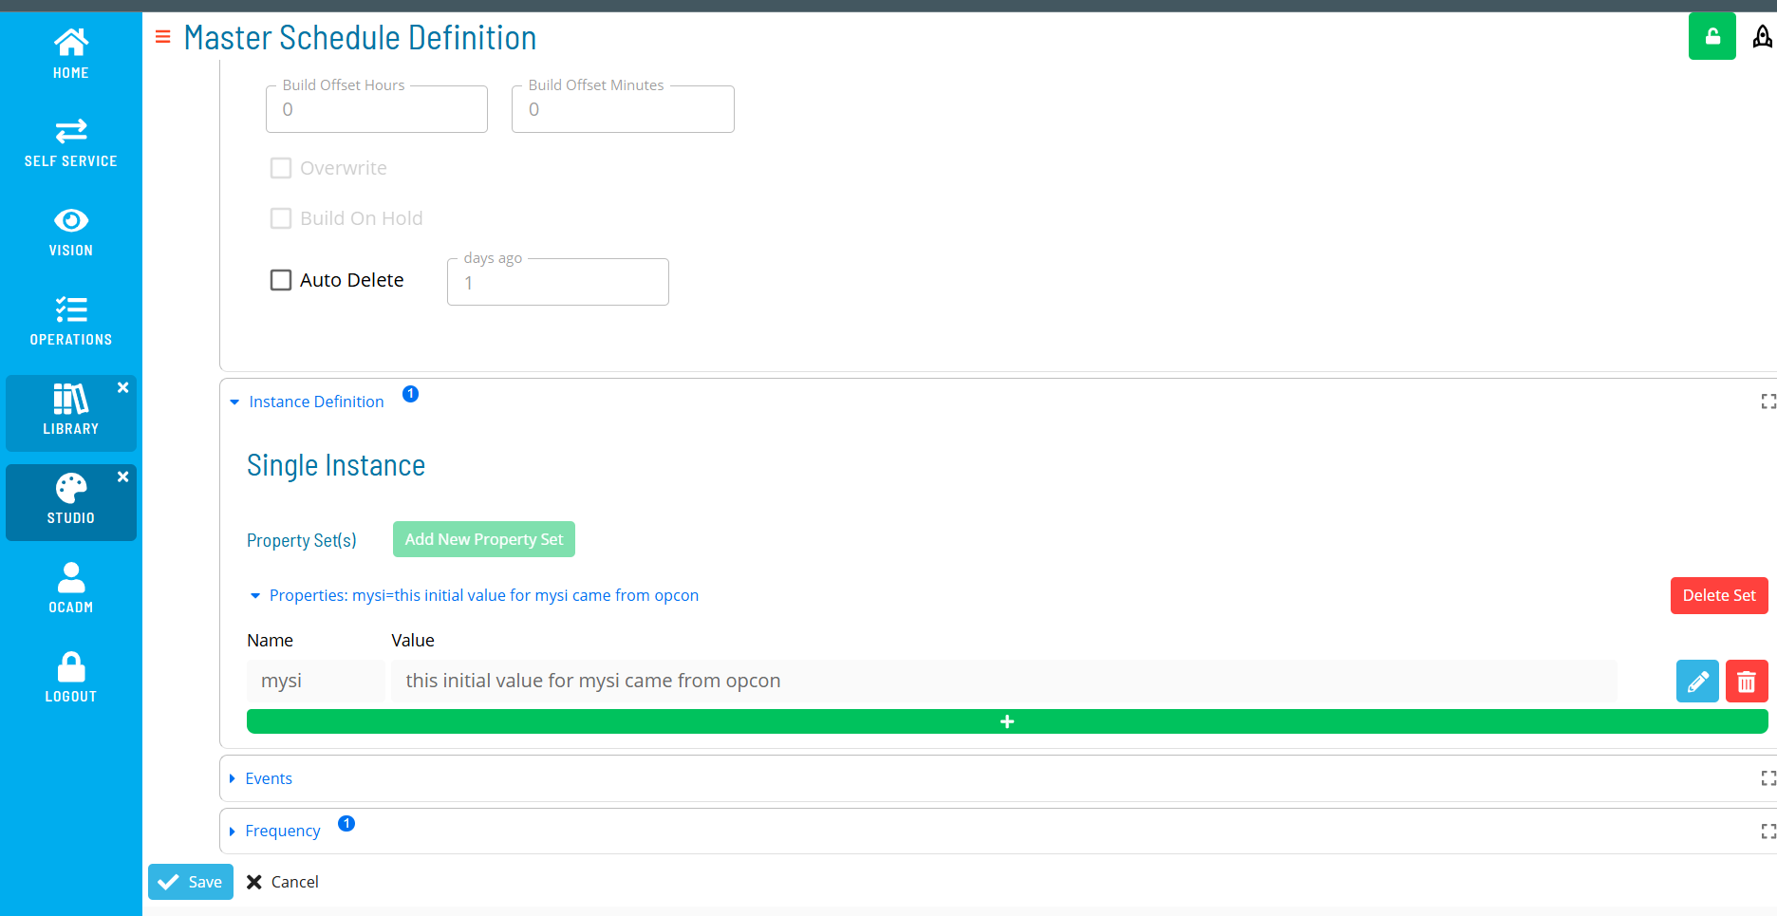This screenshot has width=1777, height=916.
Task: Edit the mysi property with the pencil icon
Action: 1697,681
